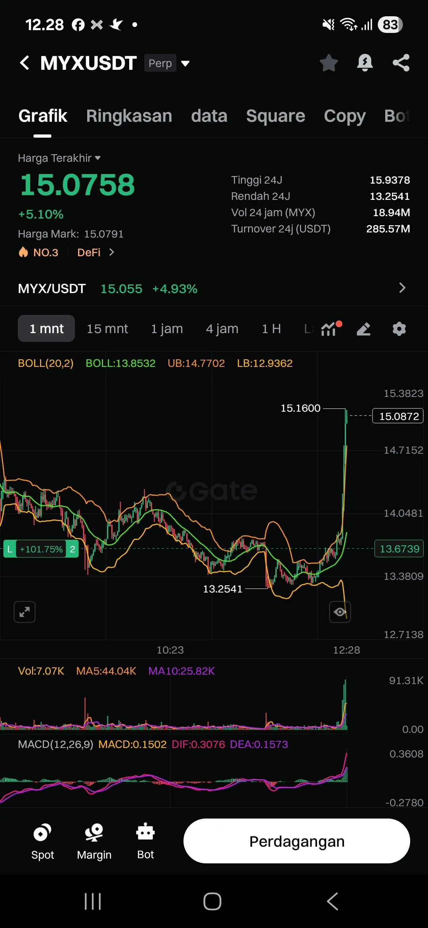This screenshot has width=428, height=928.
Task: Open chart indicators icon with red dot
Action: tap(331, 328)
